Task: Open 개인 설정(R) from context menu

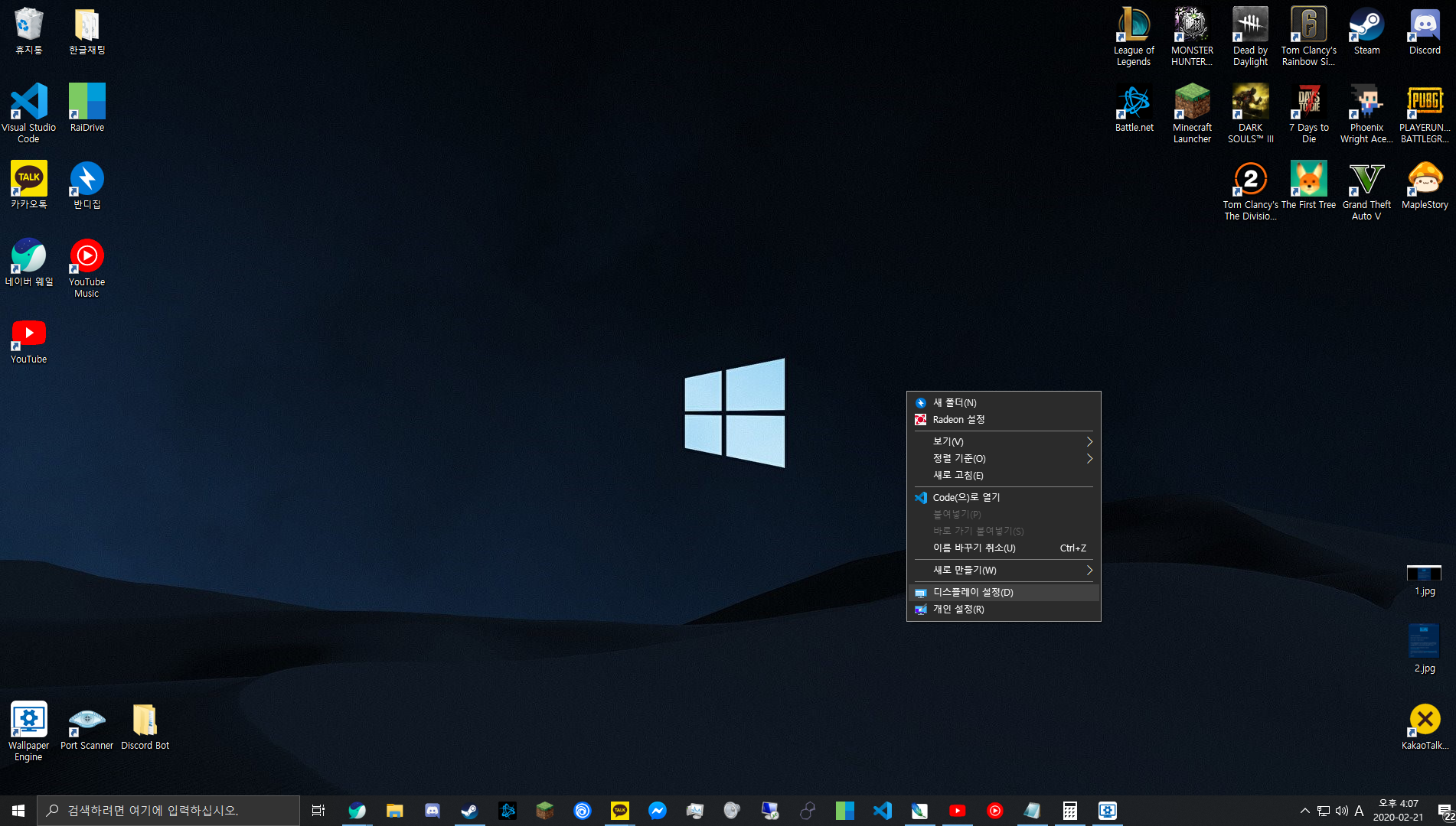Action: click(x=1004, y=609)
